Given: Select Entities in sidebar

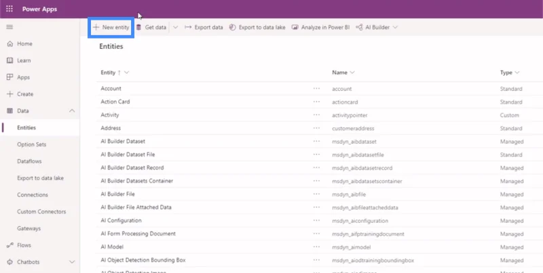Looking at the screenshot, I should 26,128.
